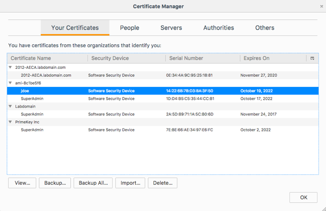
Task: Select the 2012-AECA.labdomain.com certificate row
Action: pyautogui.click(x=46, y=75)
